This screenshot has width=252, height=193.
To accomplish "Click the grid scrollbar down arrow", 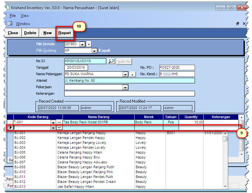I will coord(241,155).
